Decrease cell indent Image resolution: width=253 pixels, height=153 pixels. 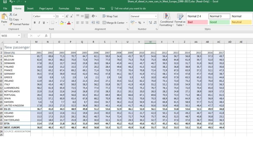(93, 22)
